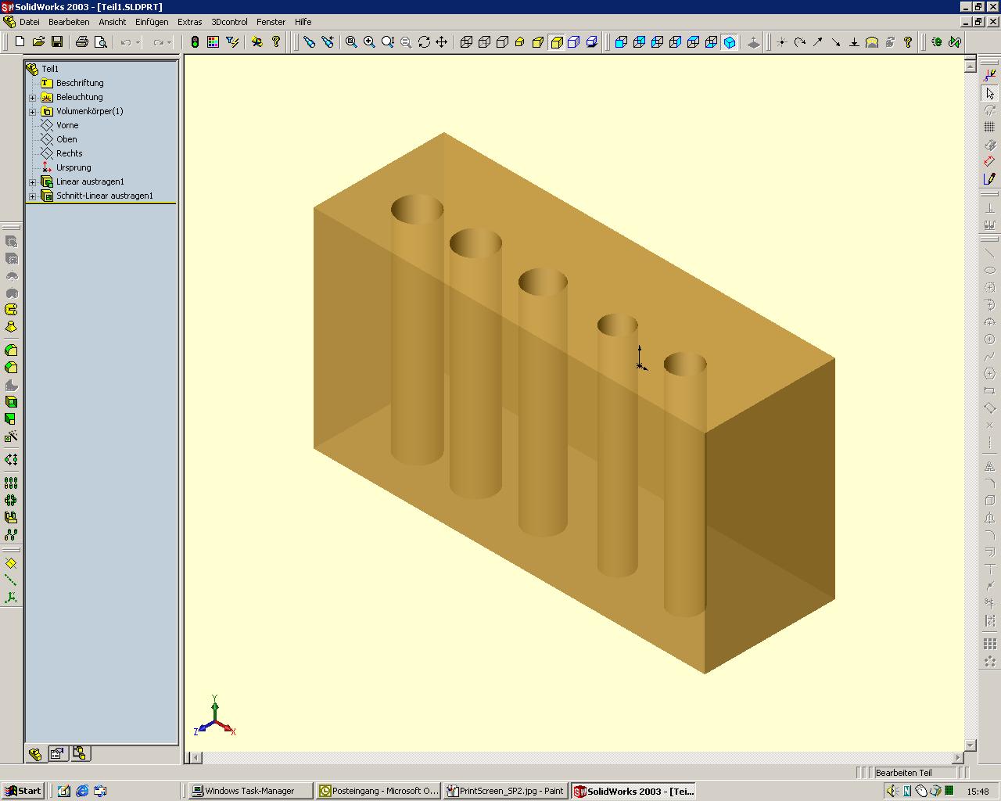Image resolution: width=1001 pixels, height=801 pixels.
Task: Click the Rebuild traffic light icon
Action: (x=195, y=42)
